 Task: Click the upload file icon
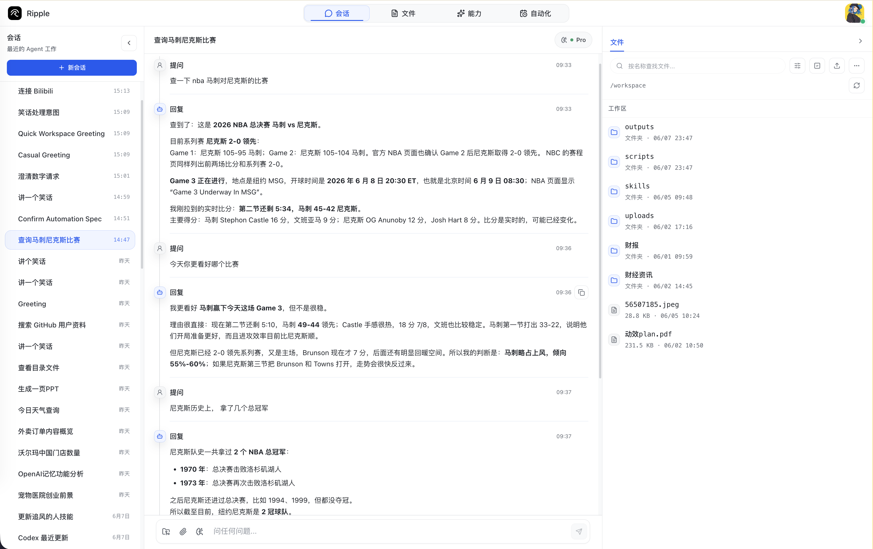coord(837,66)
